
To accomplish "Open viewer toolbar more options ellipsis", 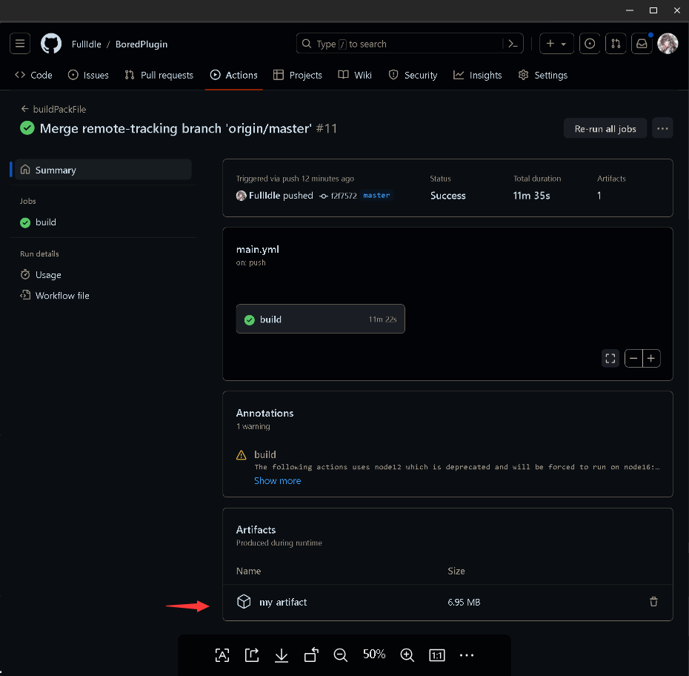I will click(x=467, y=655).
